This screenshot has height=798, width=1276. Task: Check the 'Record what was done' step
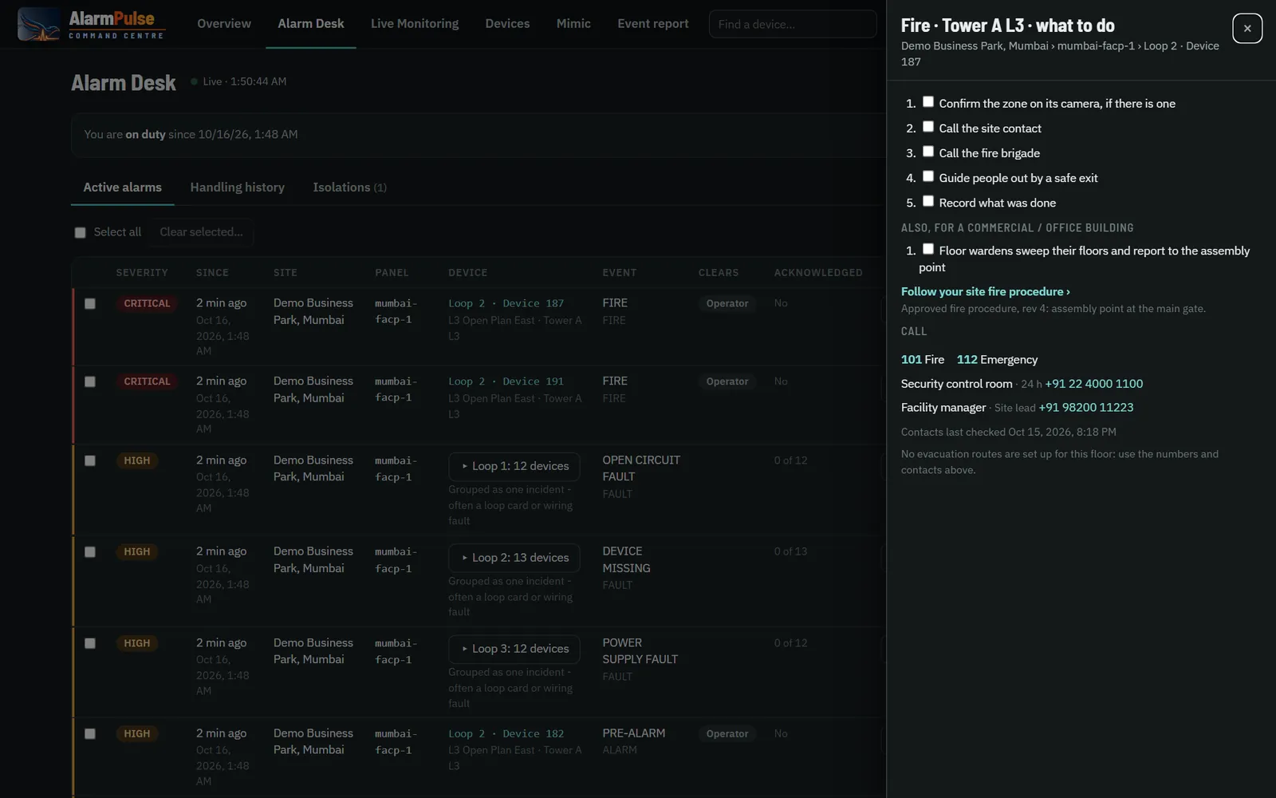click(928, 201)
